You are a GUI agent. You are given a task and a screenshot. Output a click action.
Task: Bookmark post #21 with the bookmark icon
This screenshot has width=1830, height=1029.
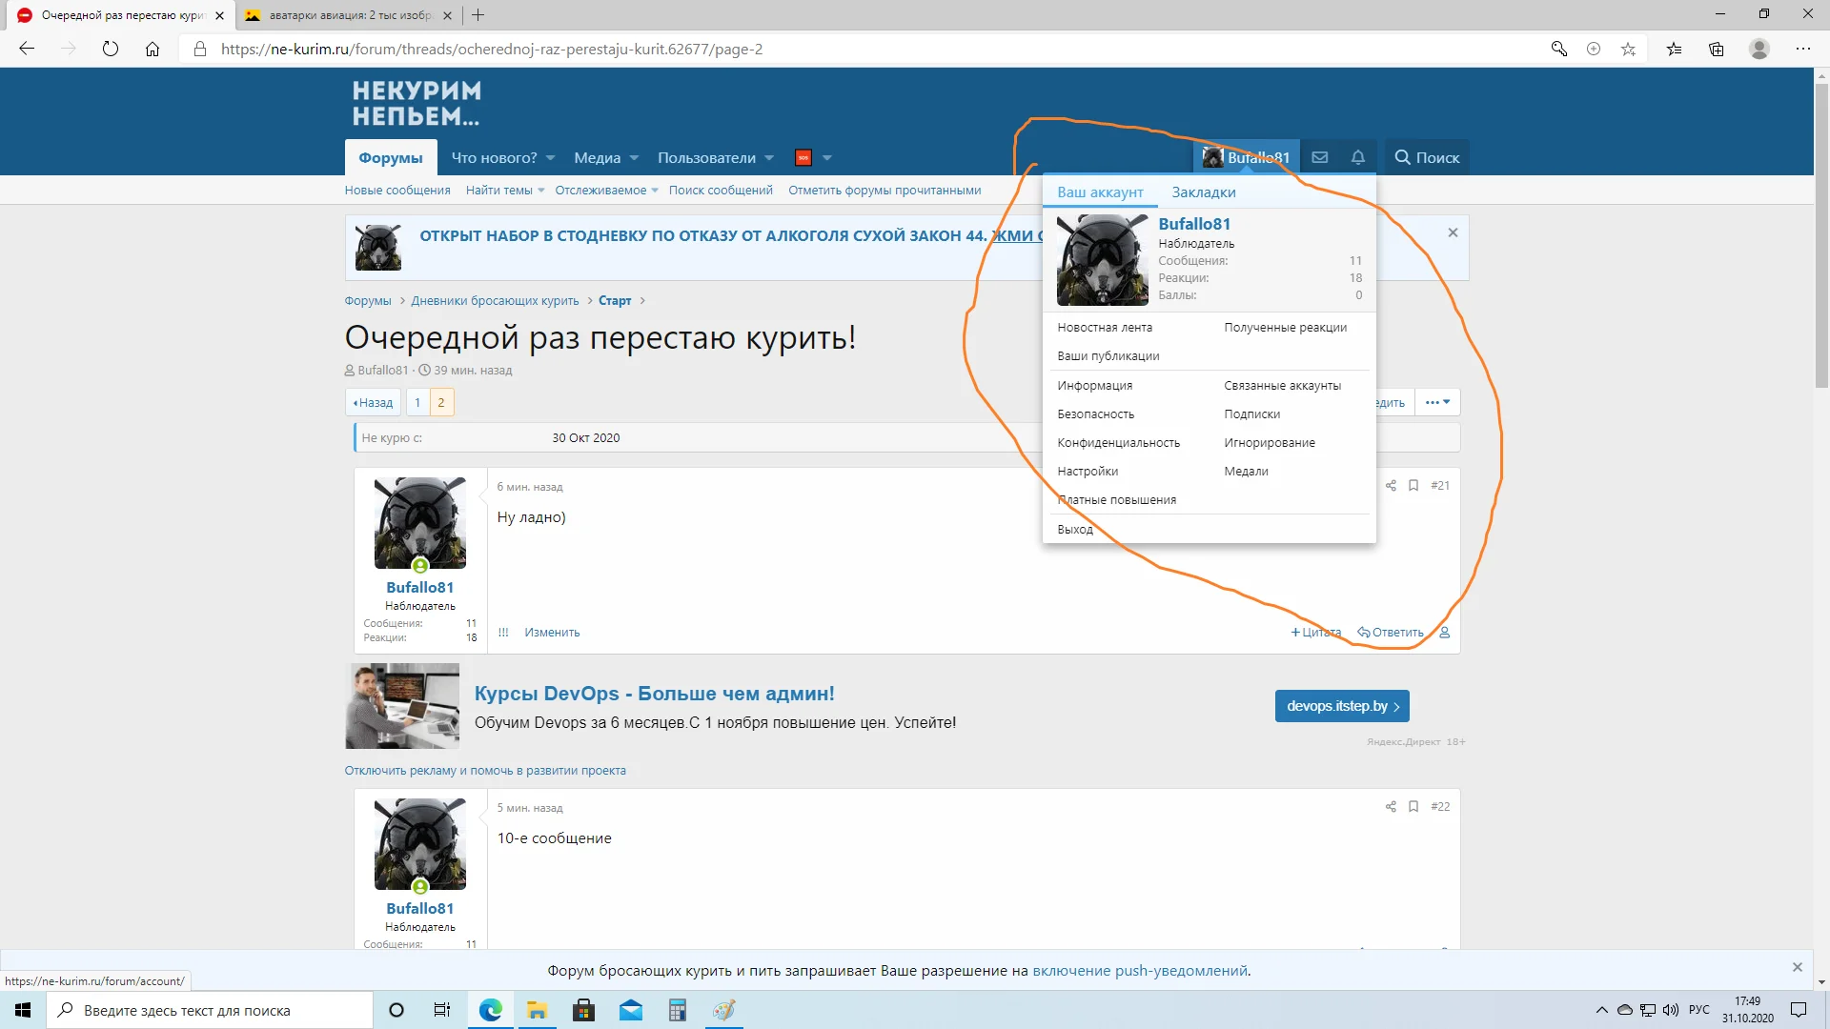click(1413, 486)
